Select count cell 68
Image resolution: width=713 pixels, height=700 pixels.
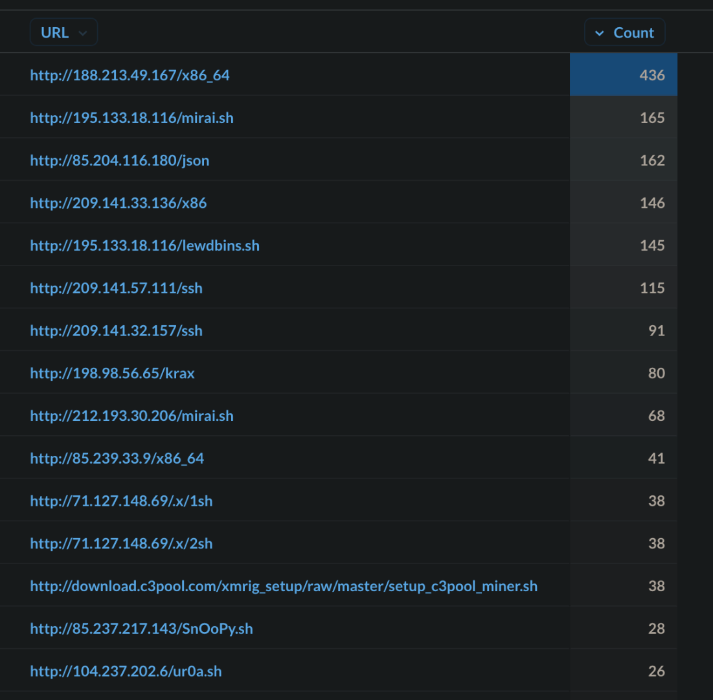pos(624,416)
